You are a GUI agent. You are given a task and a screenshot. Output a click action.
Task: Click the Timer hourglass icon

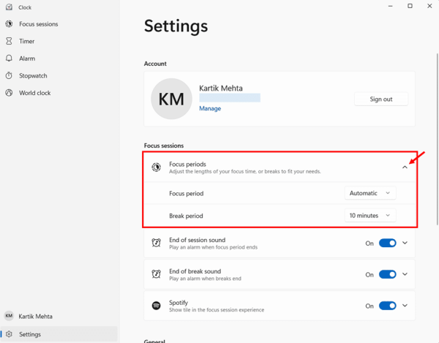9,41
